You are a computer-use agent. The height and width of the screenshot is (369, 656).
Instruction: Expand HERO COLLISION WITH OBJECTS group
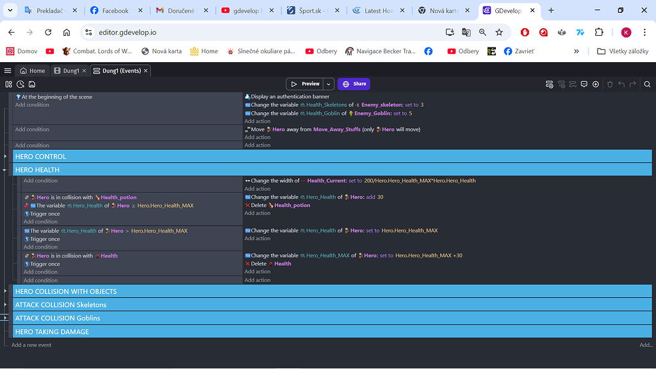(5, 291)
